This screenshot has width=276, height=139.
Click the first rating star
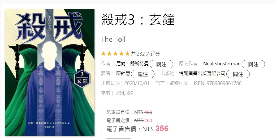click(x=103, y=54)
